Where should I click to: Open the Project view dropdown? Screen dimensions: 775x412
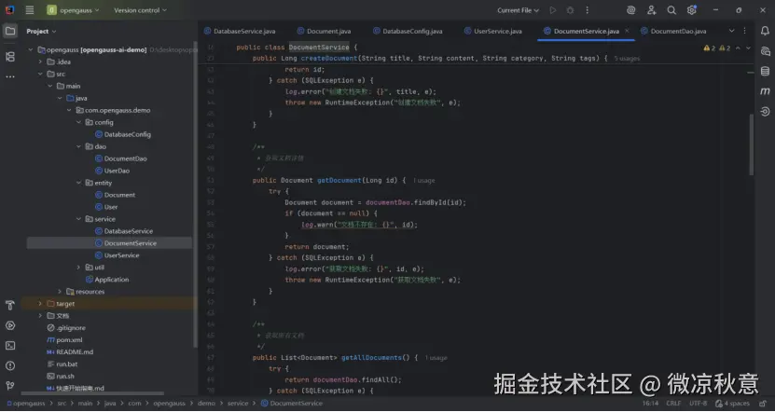coord(41,31)
